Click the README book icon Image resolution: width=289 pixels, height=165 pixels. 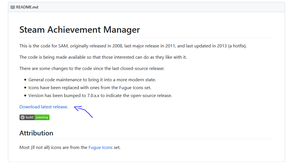[12, 7]
